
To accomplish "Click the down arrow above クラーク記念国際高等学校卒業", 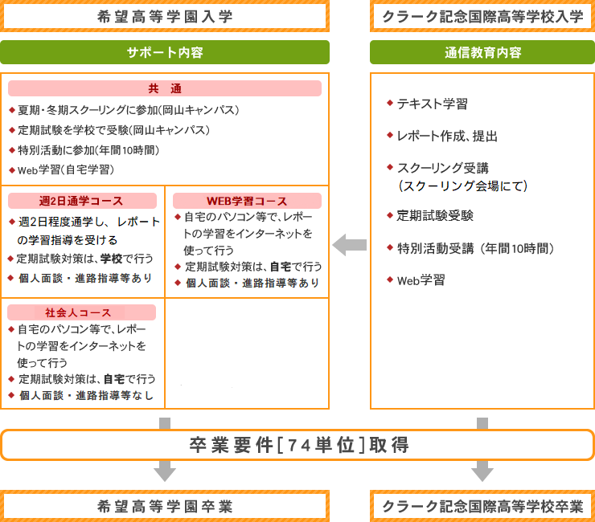I will point(482,471).
